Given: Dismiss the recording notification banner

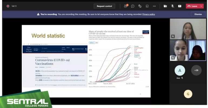Looking at the screenshot, I should (x=198, y=14).
